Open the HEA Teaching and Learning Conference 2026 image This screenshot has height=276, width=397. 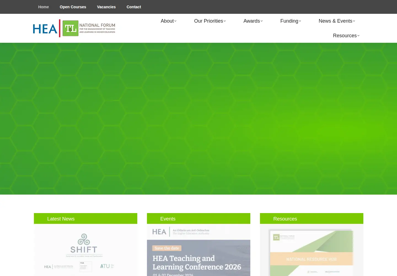click(x=198, y=250)
